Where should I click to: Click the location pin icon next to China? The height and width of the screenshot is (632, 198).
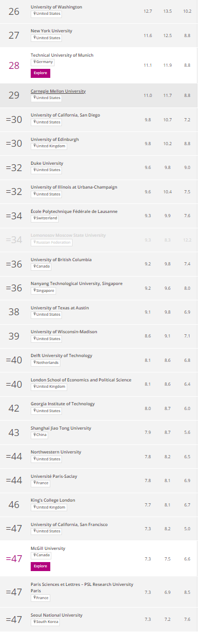(x=34, y=435)
